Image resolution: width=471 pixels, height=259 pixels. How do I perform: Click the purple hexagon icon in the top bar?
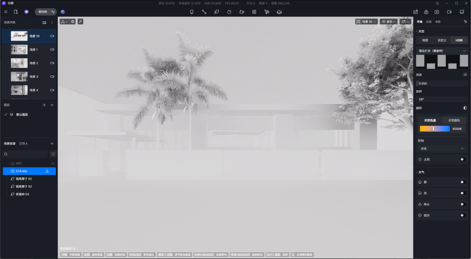point(27,12)
